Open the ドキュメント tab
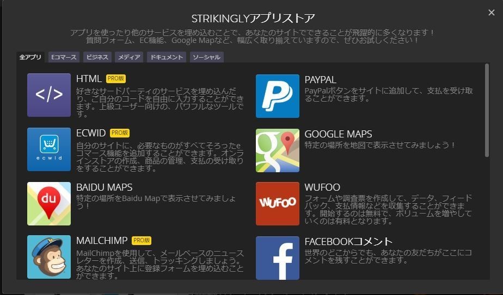Viewport: 503px width, 295px height. (x=167, y=57)
